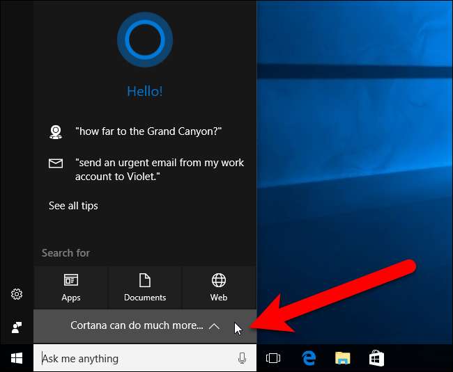
Task: Click the "Cortana can do much more..." banner
Action: pyautogui.click(x=137, y=325)
